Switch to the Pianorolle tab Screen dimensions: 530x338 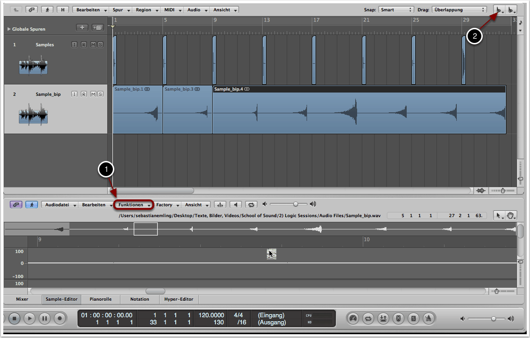(x=101, y=299)
